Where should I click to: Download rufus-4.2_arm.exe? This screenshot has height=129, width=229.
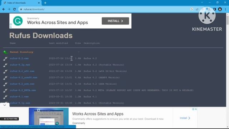pyautogui.click(x=22, y=84)
